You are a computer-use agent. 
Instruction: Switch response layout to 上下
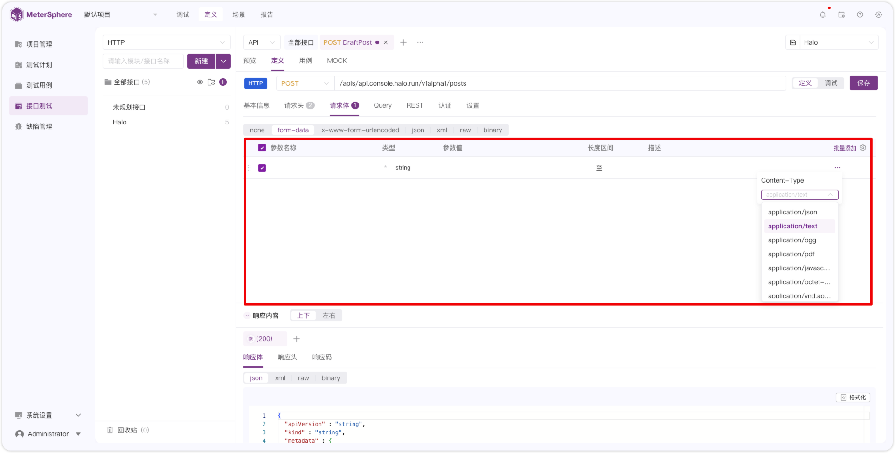[x=304, y=316]
